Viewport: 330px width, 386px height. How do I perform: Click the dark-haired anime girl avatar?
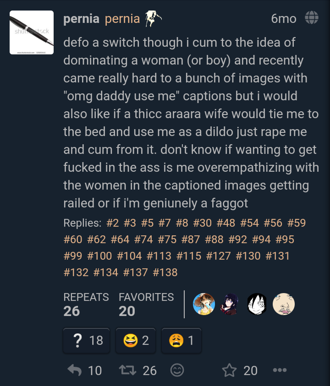coord(231,304)
